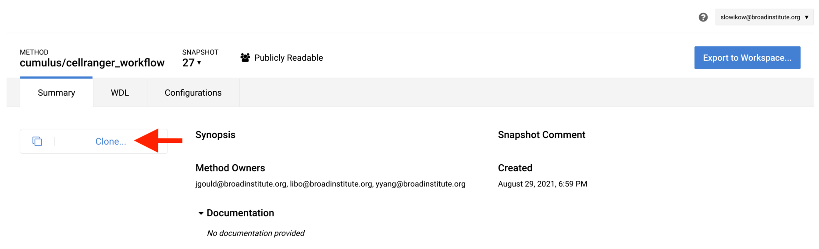The width and height of the screenshot is (819, 249).
Task: Click the cumulus/cellranger_workflow method name
Action: coord(92,63)
